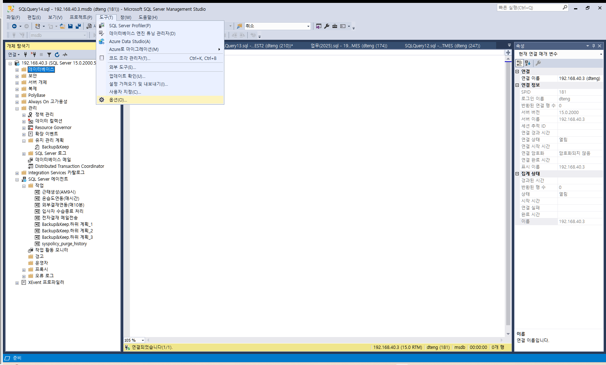
Task: Open the 연결 dropdown in Object Explorer
Action: [x=14, y=54]
